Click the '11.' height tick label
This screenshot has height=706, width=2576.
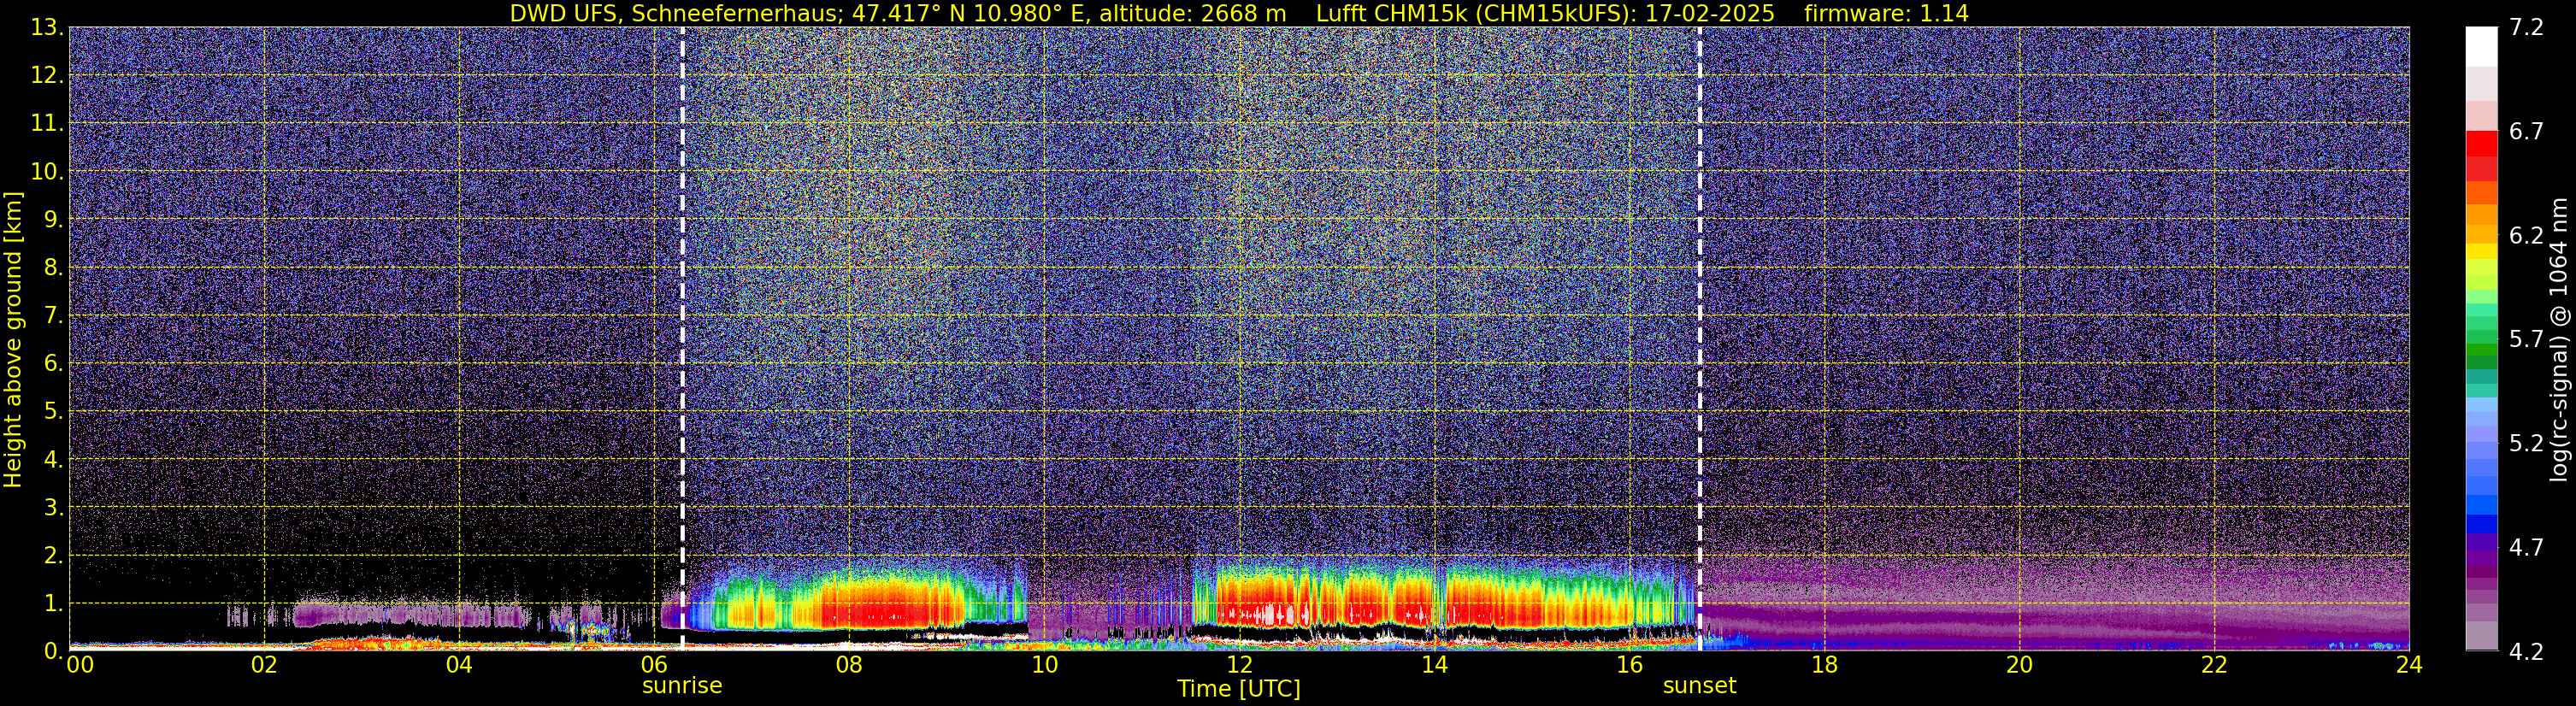coord(47,124)
